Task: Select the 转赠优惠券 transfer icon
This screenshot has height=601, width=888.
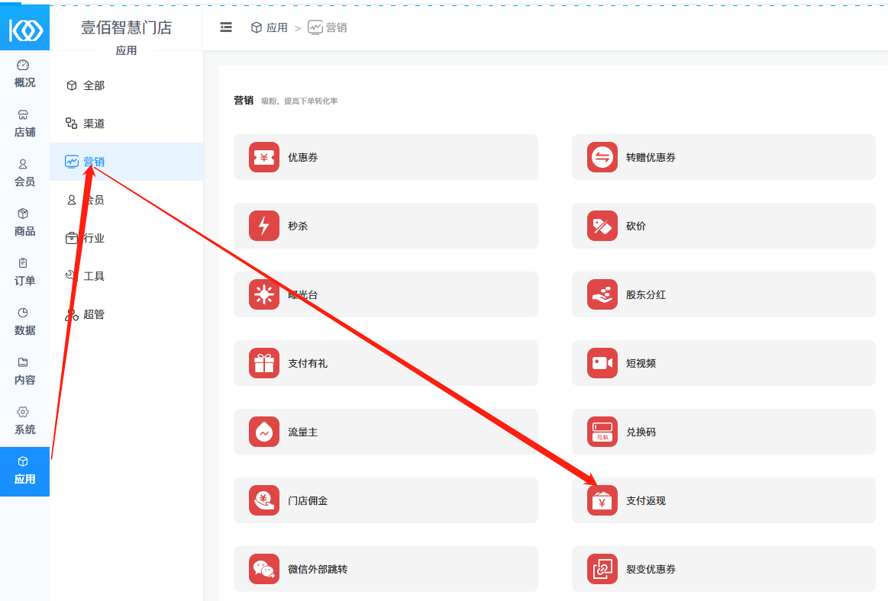Action: pos(602,157)
